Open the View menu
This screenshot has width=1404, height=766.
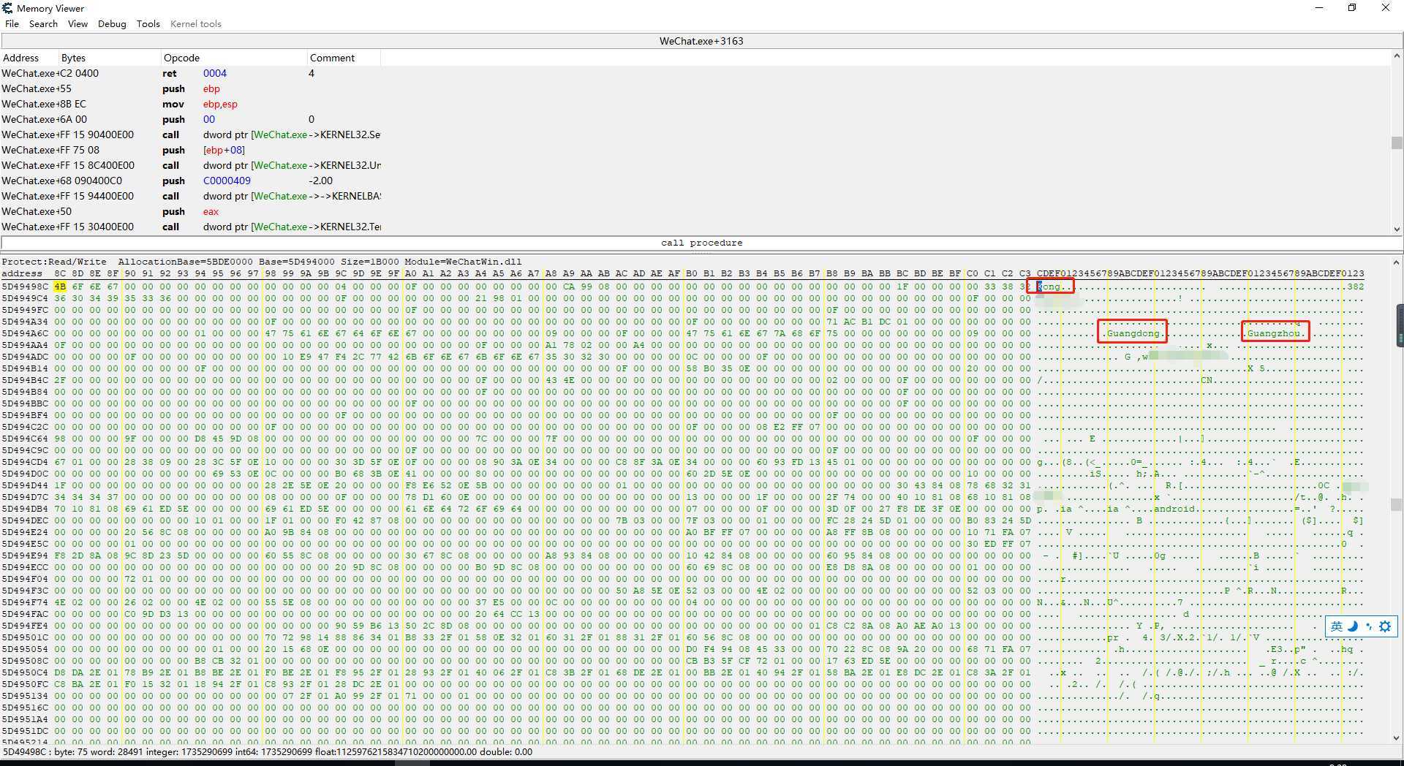(78, 23)
